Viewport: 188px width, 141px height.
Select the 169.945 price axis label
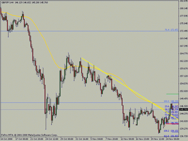pyautogui.click(x=184, y=38)
